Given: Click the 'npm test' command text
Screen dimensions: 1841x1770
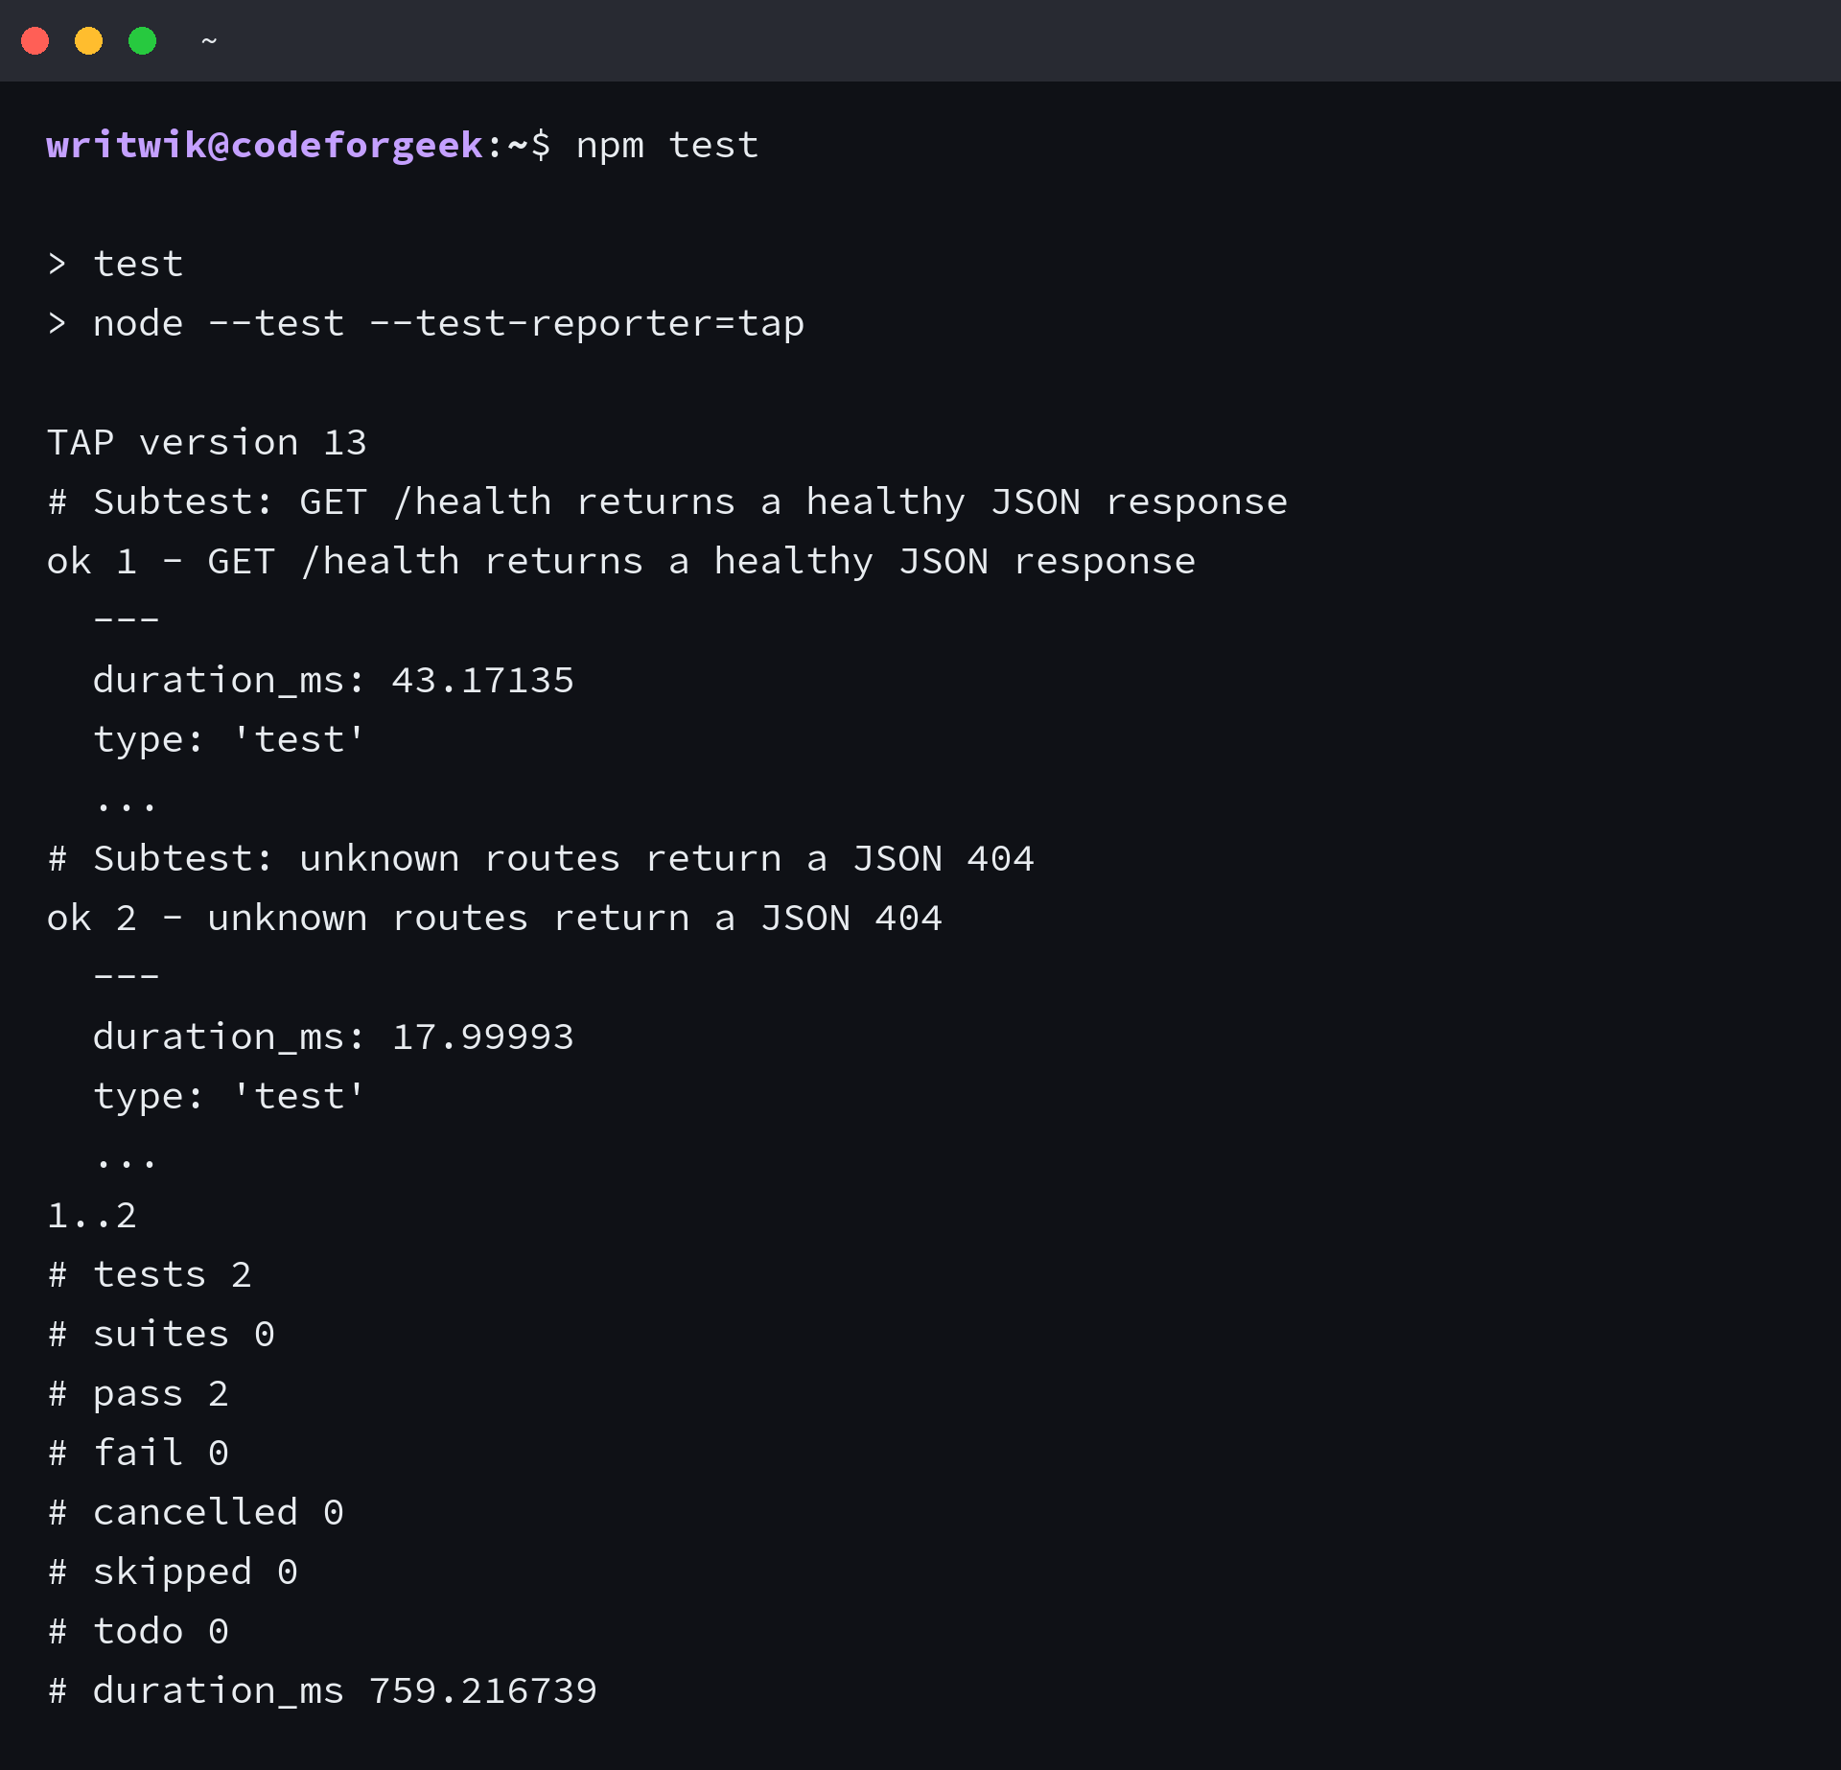Looking at the screenshot, I should (667, 146).
